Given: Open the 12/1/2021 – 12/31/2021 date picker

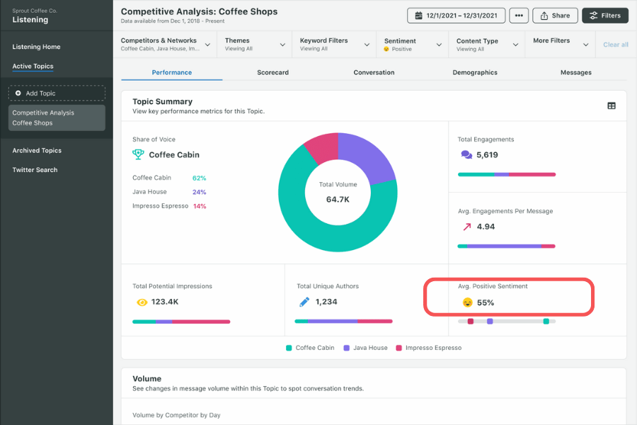Looking at the screenshot, I should (x=457, y=16).
